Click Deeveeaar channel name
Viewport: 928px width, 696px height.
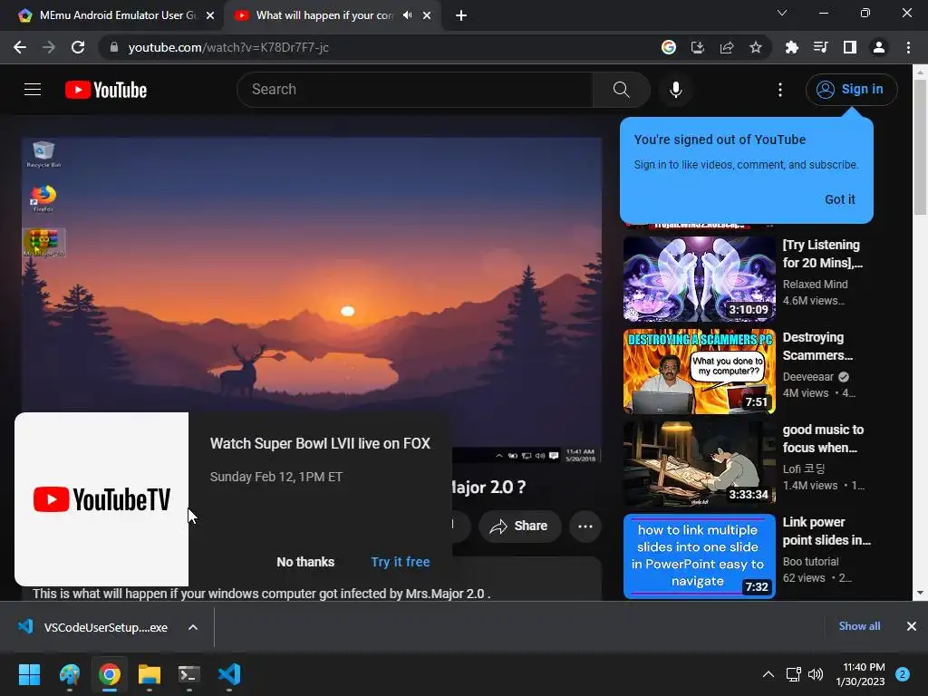(807, 377)
